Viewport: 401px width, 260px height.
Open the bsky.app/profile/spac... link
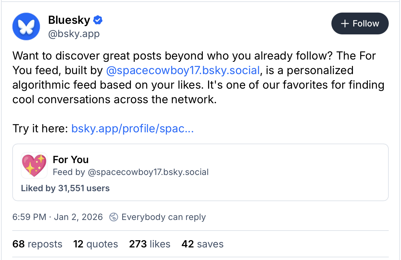(132, 129)
